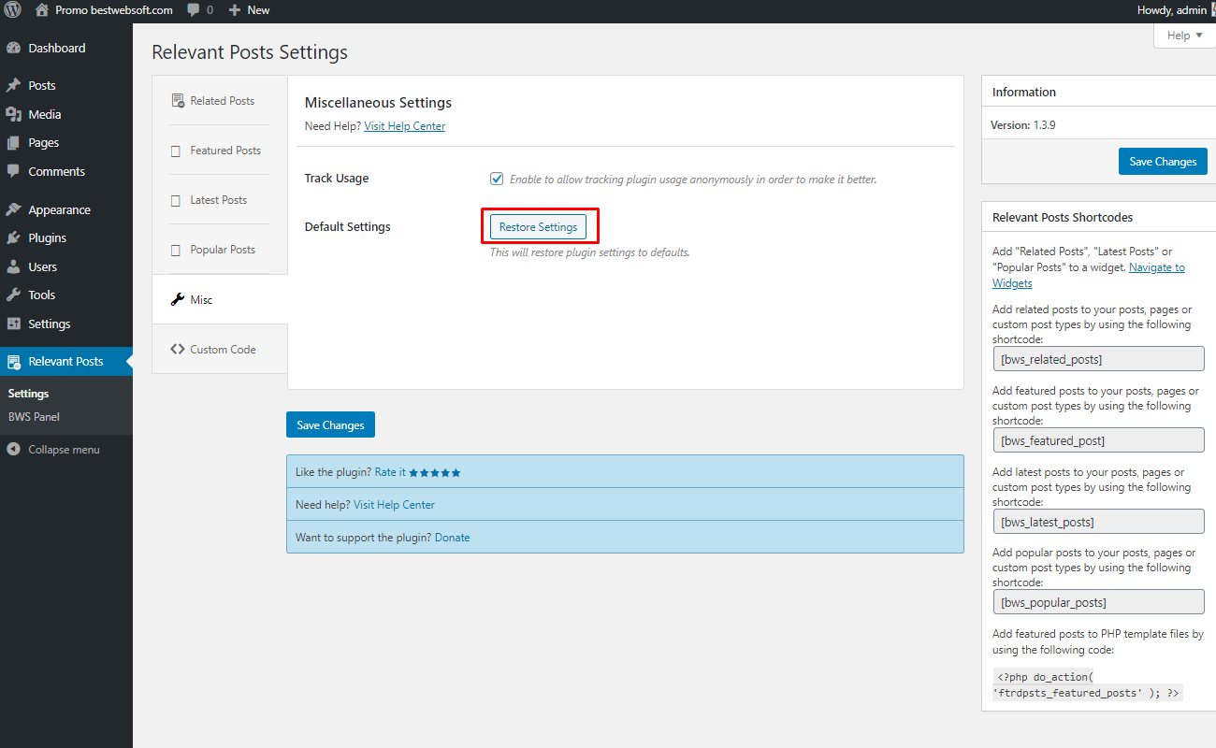Click Visit Help Center in the blue box
The image size is (1216, 748).
(x=394, y=505)
